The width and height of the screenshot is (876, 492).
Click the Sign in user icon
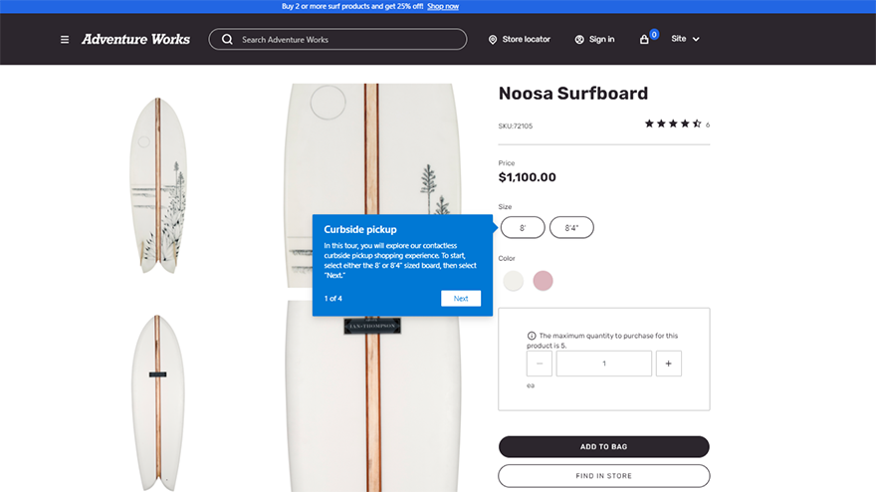pos(579,40)
